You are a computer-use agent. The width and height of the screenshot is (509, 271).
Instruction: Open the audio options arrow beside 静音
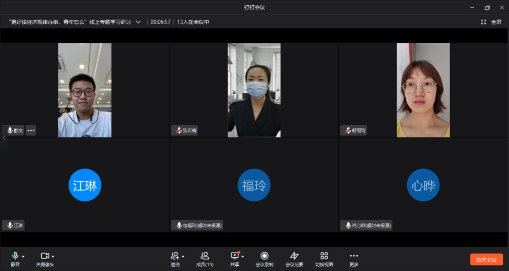[x=24, y=256]
